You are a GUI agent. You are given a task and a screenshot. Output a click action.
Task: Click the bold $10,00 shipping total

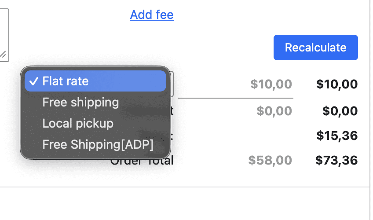336,84
